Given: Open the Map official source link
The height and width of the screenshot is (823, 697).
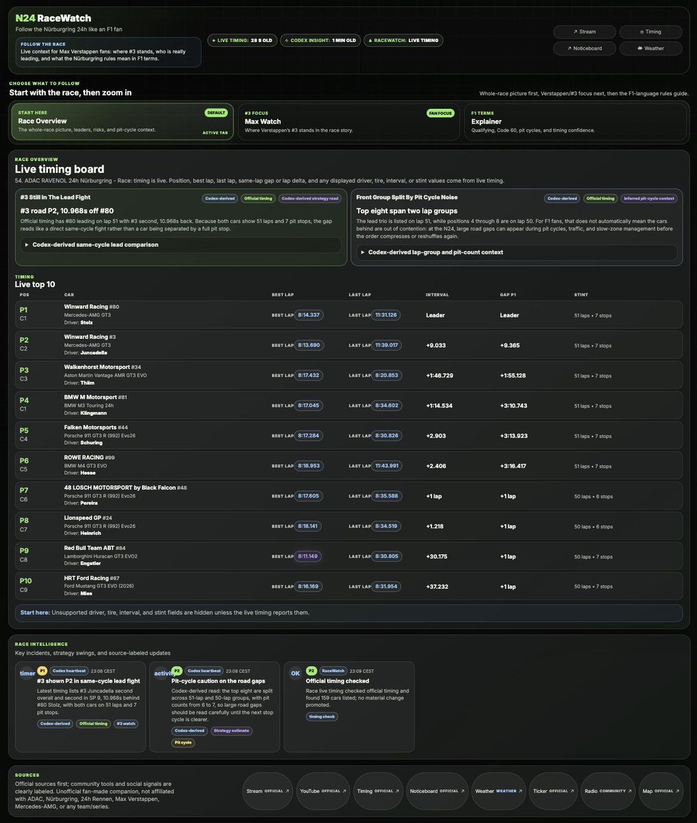Looking at the screenshot, I should (661, 791).
